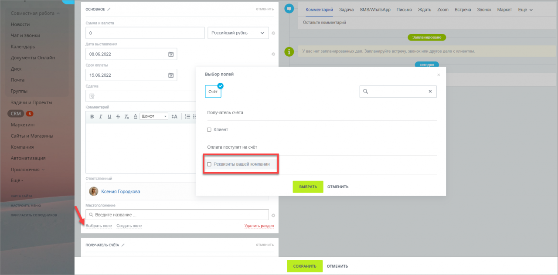
Task: Switch to SMS/WhatsApp tab
Action: click(375, 10)
